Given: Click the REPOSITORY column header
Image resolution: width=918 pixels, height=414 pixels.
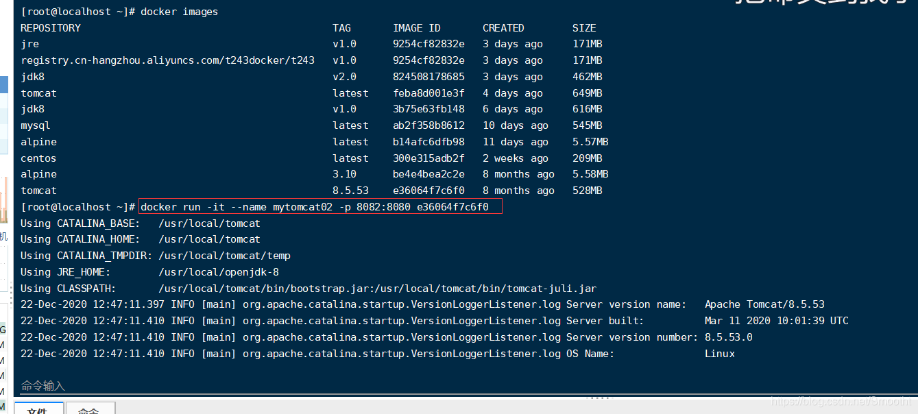Looking at the screenshot, I should pos(51,28).
